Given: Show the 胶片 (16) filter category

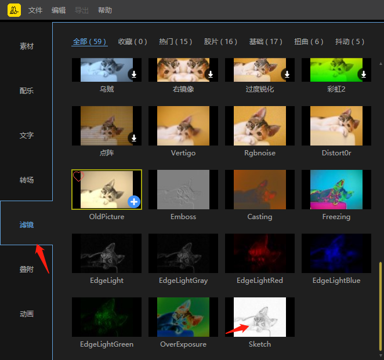Looking at the screenshot, I should coord(220,42).
